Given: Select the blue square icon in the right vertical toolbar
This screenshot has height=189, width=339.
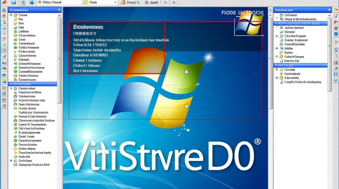Looking at the screenshot, I should point(335,34).
